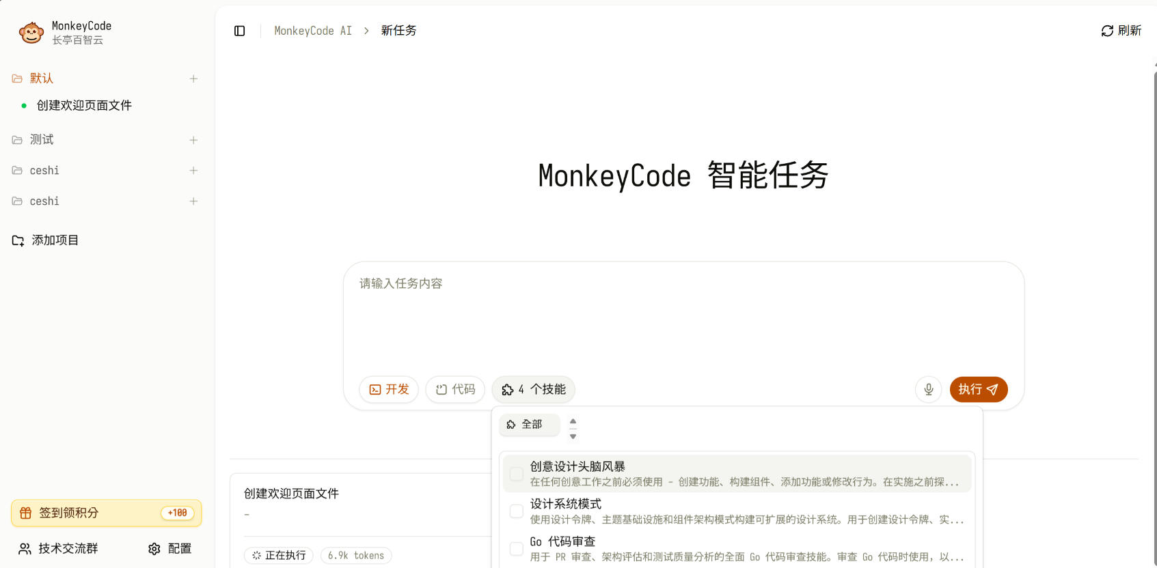Screen dimensions: 1157x568
Task: Toggle the sidebar panel icon
Action: (x=239, y=31)
